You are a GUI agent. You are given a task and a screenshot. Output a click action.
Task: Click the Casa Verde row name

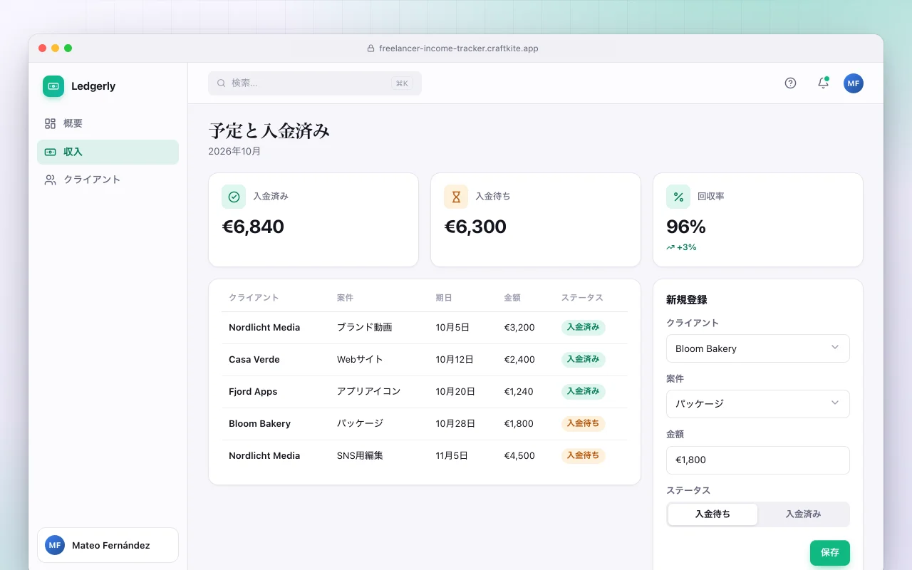pyautogui.click(x=254, y=360)
